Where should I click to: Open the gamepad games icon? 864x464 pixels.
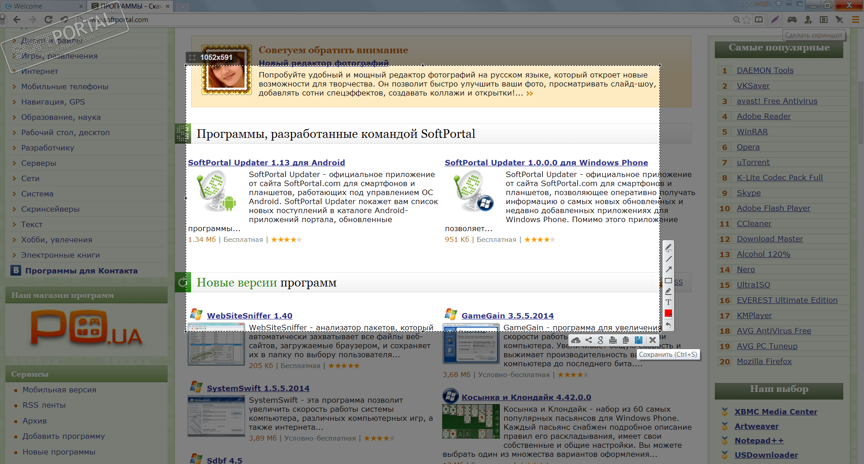point(792,19)
